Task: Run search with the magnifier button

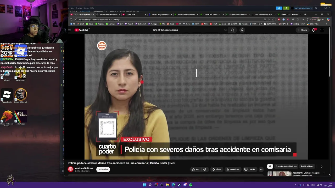Action: 232,30
